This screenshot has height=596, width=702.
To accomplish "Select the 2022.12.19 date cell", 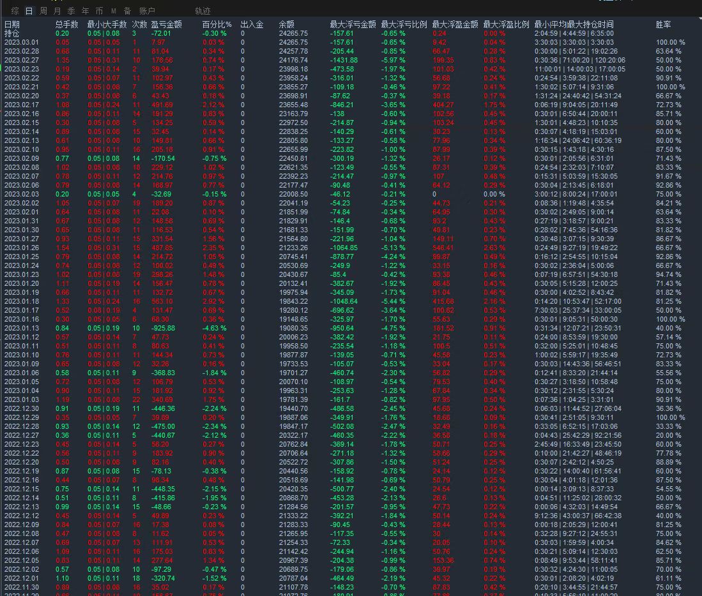I will tap(22, 472).
